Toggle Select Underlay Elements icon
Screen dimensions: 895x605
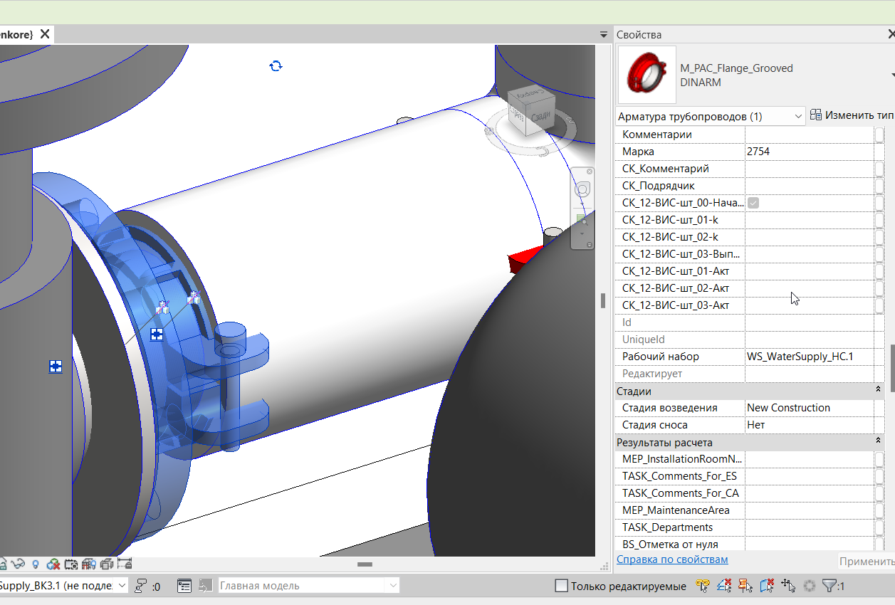coord(724,586)
